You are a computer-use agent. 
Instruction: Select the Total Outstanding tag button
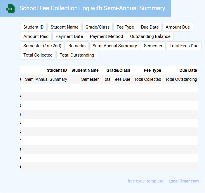pos(77,55)
